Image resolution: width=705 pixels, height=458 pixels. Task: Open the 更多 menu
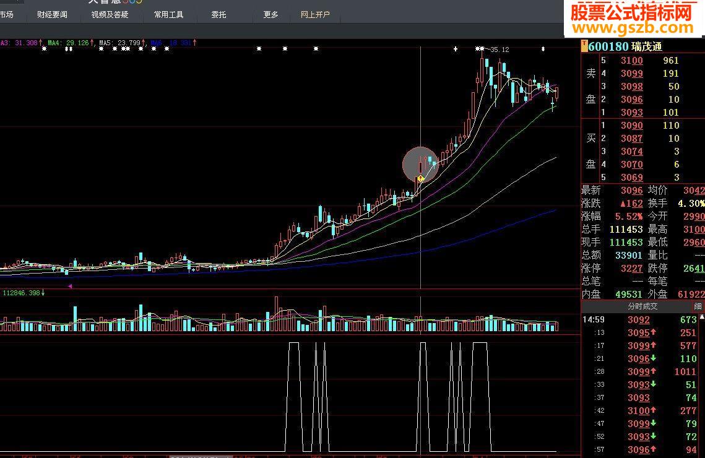pos(270,15)
